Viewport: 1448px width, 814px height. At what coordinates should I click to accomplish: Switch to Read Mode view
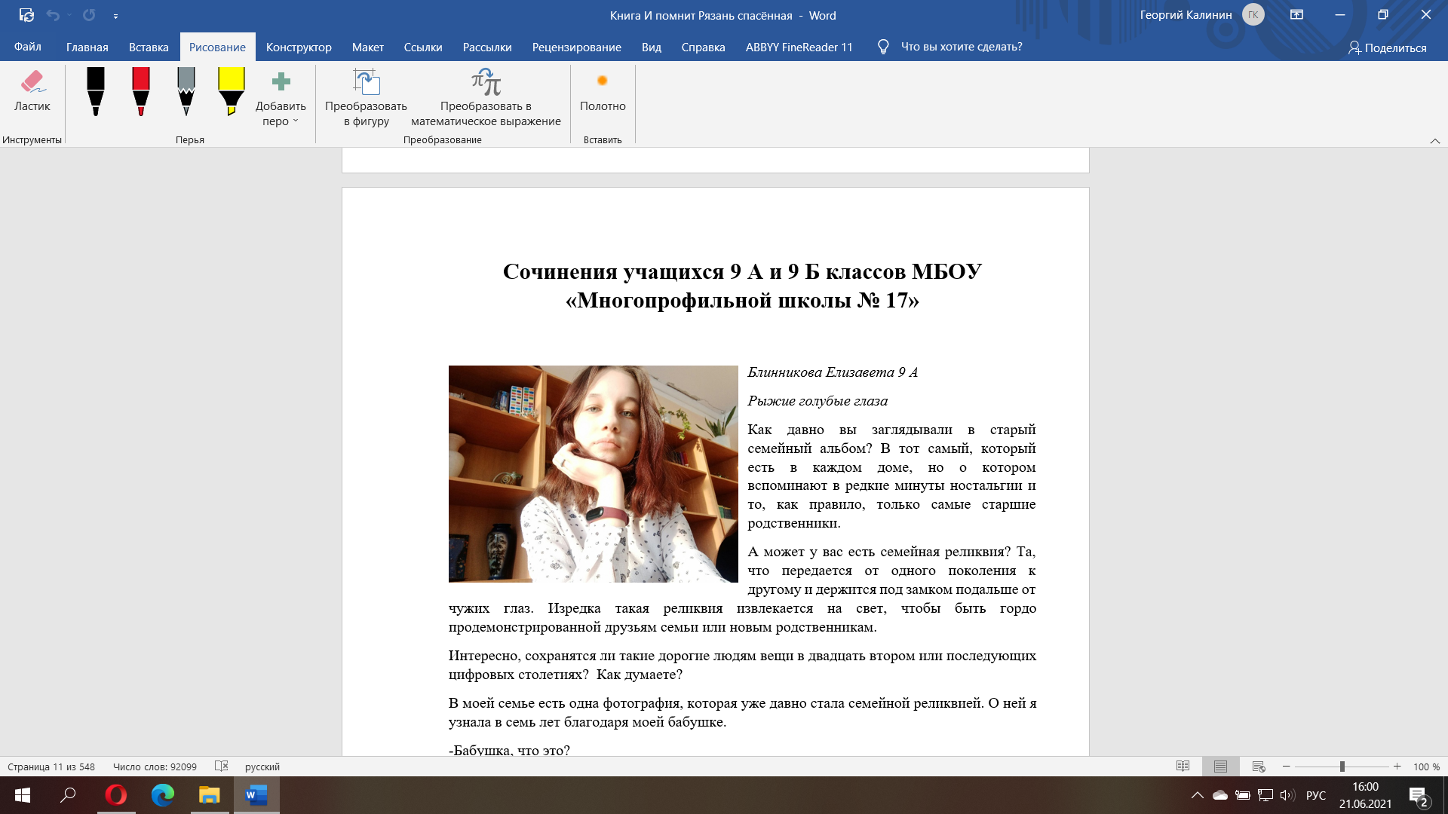tap(1183, 767)
